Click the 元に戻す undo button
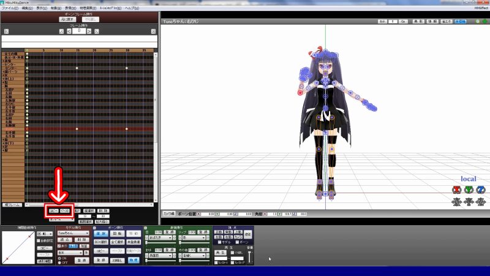This screenshot has height=276, width=490. click(67, 20)
